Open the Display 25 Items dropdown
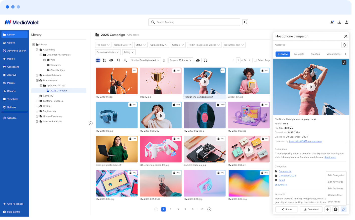This screenshot has width=355, height=220. [180, 60]
